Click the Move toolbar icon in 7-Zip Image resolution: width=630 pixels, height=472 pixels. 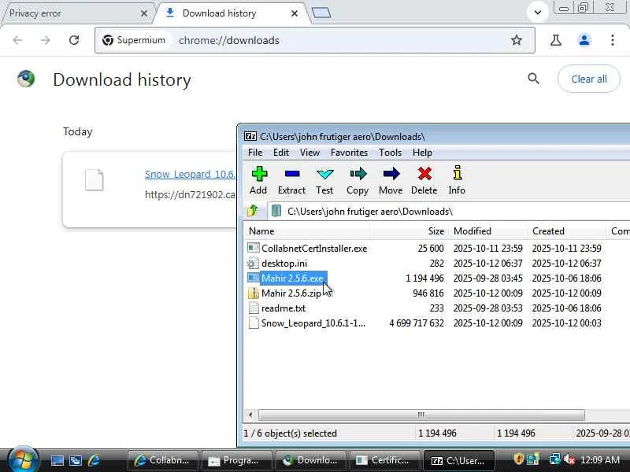(x=391, y=181)
